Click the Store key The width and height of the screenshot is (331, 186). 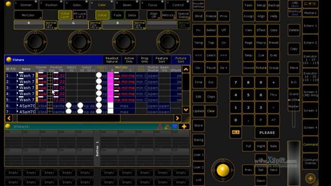click(199, 126)
